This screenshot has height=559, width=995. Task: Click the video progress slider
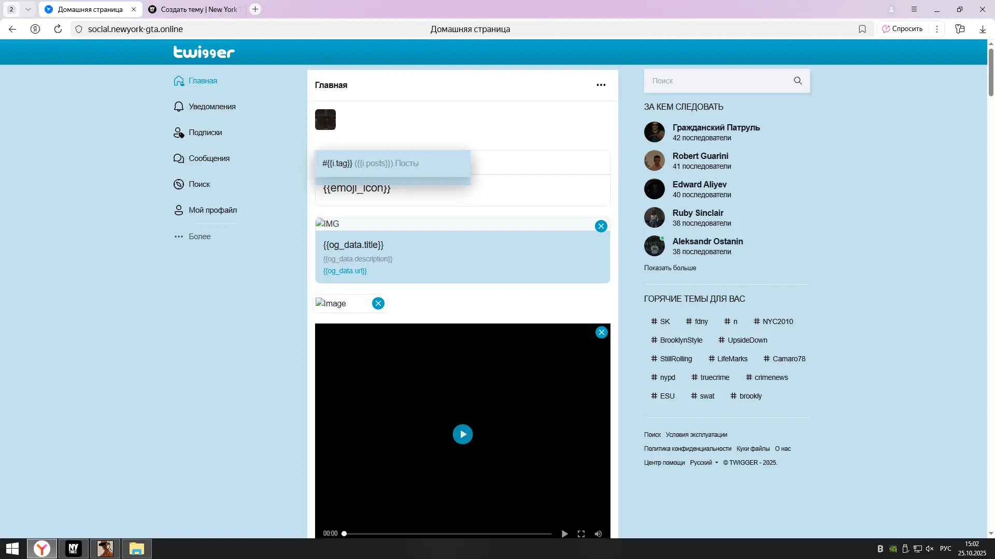pos(448,534)
